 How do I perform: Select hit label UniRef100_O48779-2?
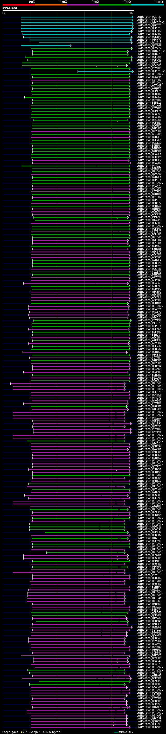151,51
